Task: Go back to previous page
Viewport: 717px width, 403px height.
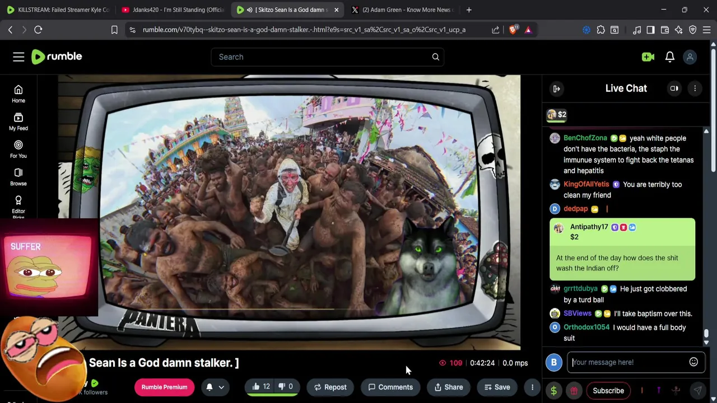Action: point(10,30)
